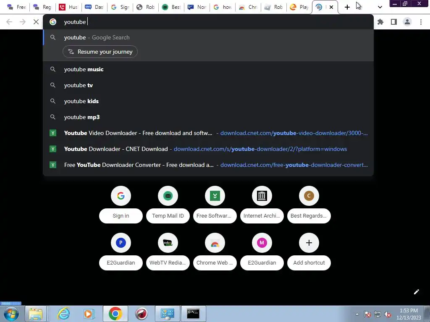Choose 'youtube tv' suggestion
The width and height of the screenshot is (430, 322).
(208, 85)
